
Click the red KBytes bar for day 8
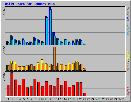coord(35,87)
